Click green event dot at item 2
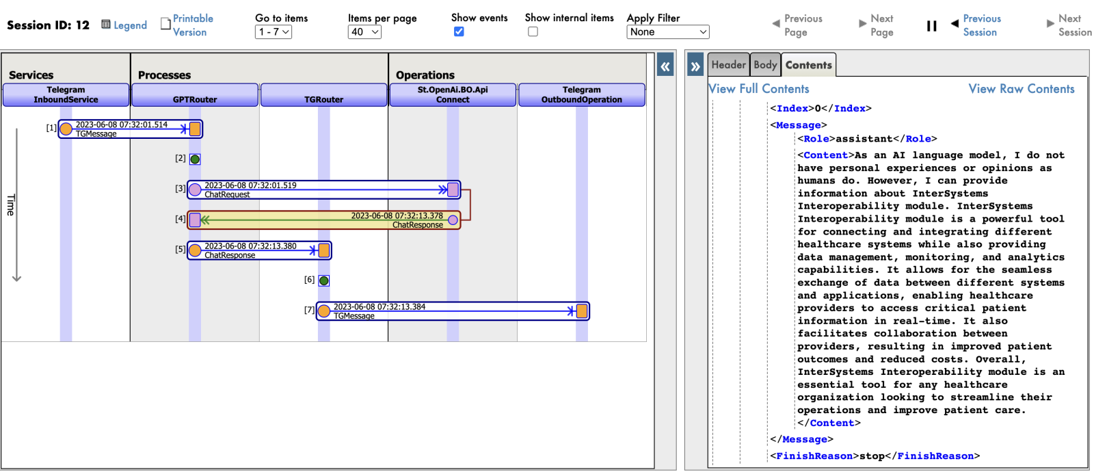Screen dimensions: 1094x472 pos(195,159)
